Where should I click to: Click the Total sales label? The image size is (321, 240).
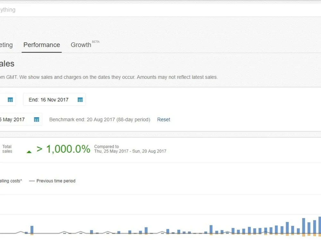pyautogui.click(x=7, y=149)
